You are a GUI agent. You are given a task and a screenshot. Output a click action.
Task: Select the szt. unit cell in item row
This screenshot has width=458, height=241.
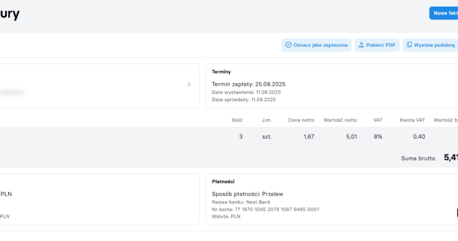click(267, 137)
